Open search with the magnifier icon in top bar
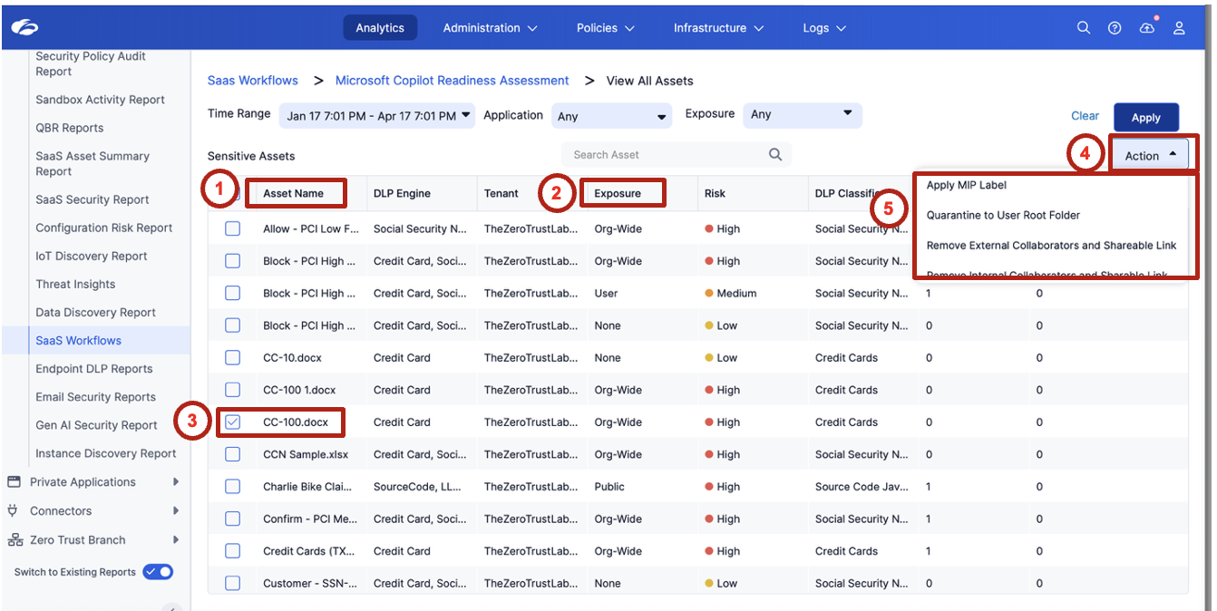 [1083, 28]
